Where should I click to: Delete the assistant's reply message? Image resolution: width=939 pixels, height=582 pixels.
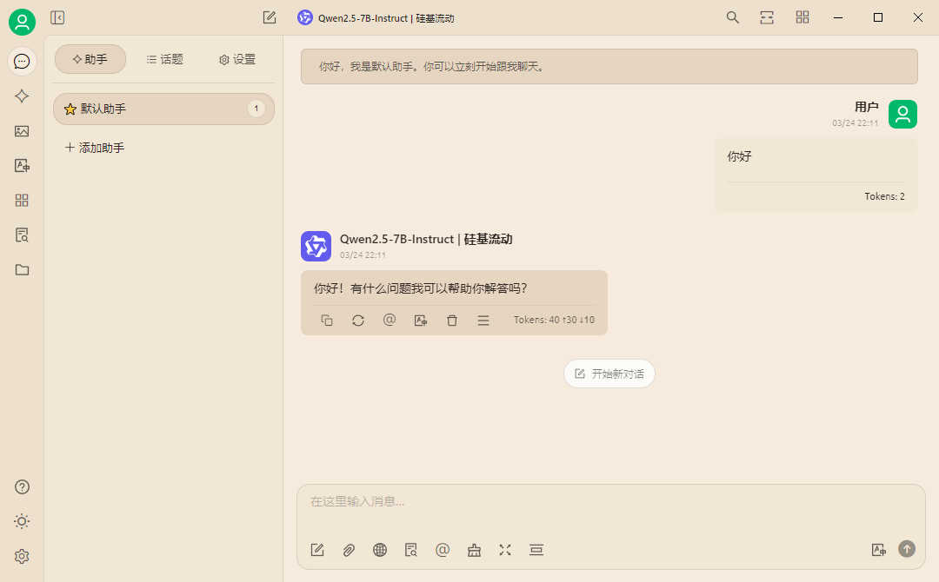pos(451,320)
